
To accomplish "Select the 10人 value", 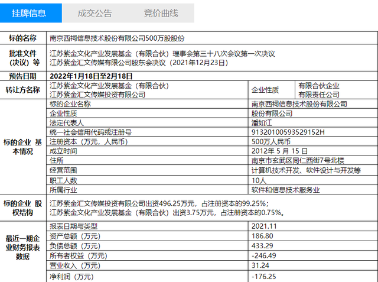I will tap(259, 180).
